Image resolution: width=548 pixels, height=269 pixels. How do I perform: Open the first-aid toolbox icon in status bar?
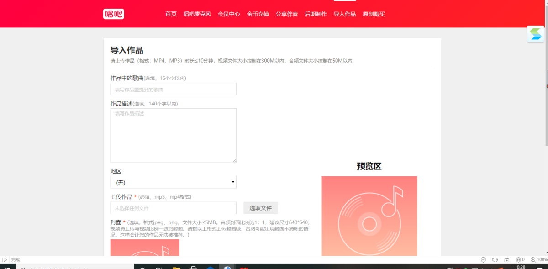[x=506, y=259]
